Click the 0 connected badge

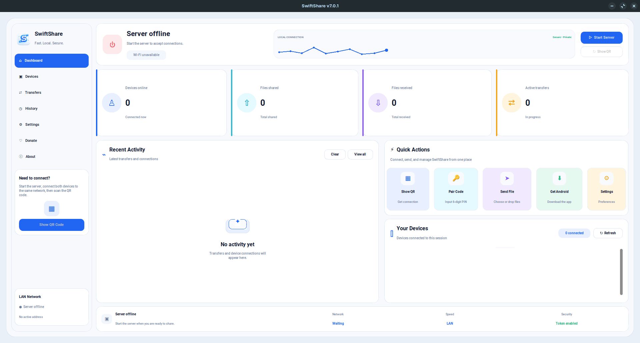point(574,233)
